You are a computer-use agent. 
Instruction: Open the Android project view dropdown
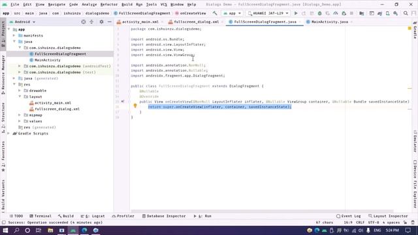coord(22,22)
